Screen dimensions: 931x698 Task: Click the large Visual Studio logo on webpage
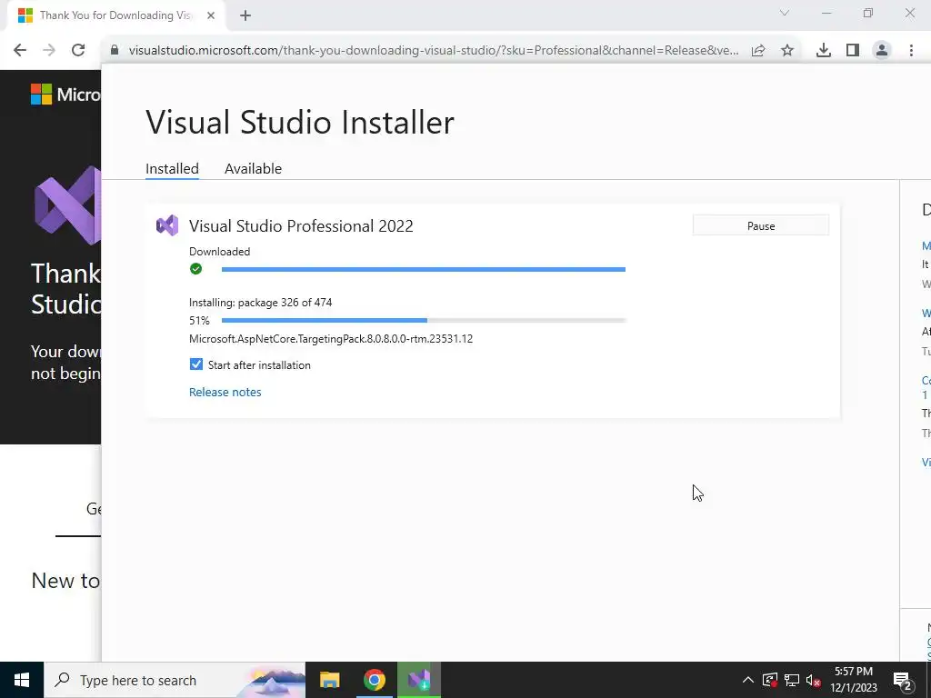(x=67, y=205)
